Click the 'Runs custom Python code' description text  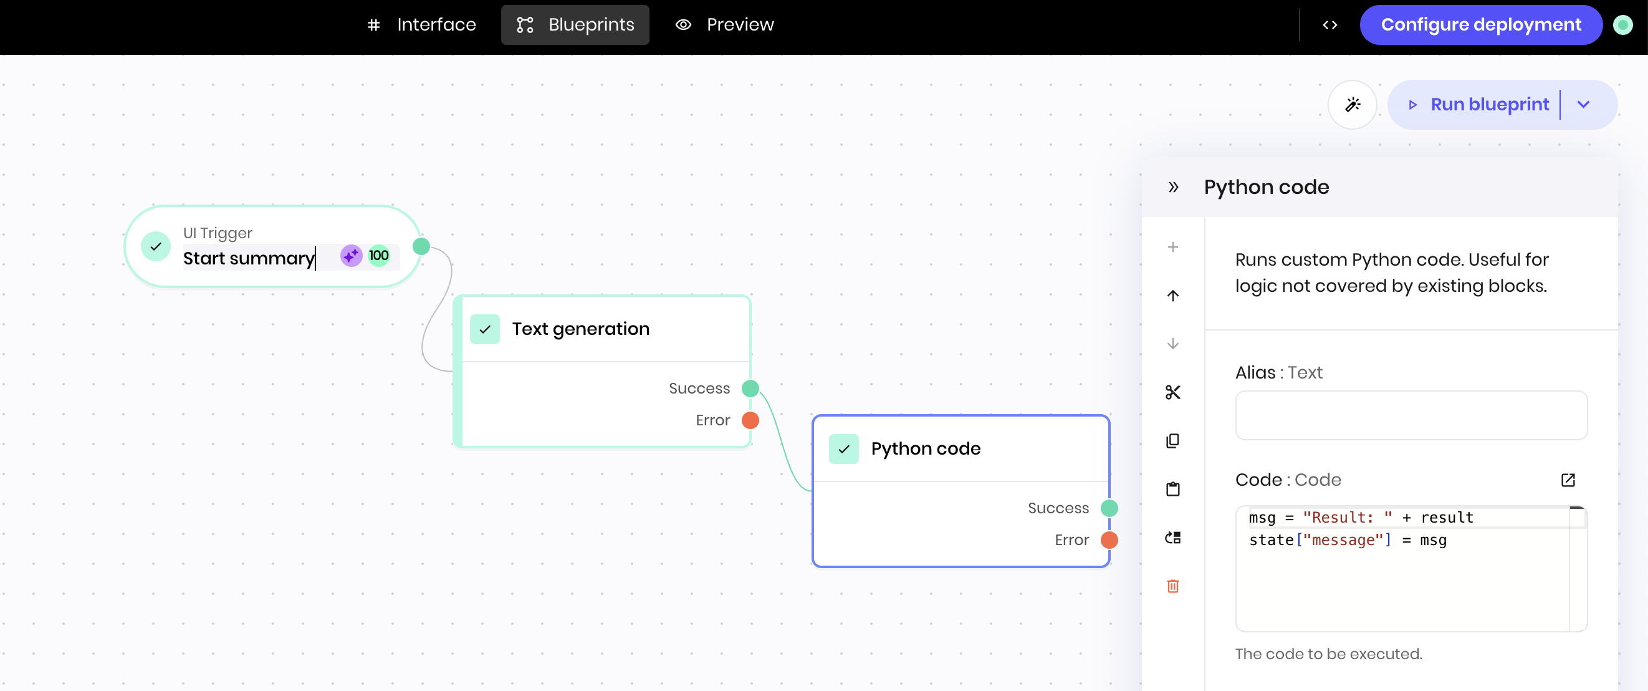[1391, 273]
